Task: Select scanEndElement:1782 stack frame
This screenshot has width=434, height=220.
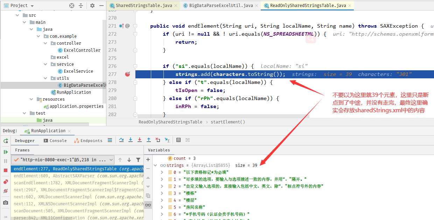Action: (x=77, y=183)
